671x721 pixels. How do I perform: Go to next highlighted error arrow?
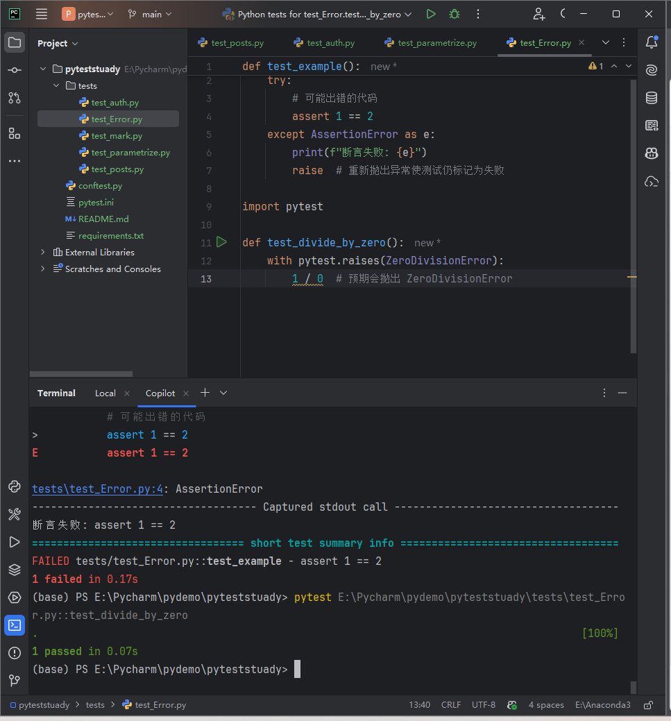coord(629,66)
